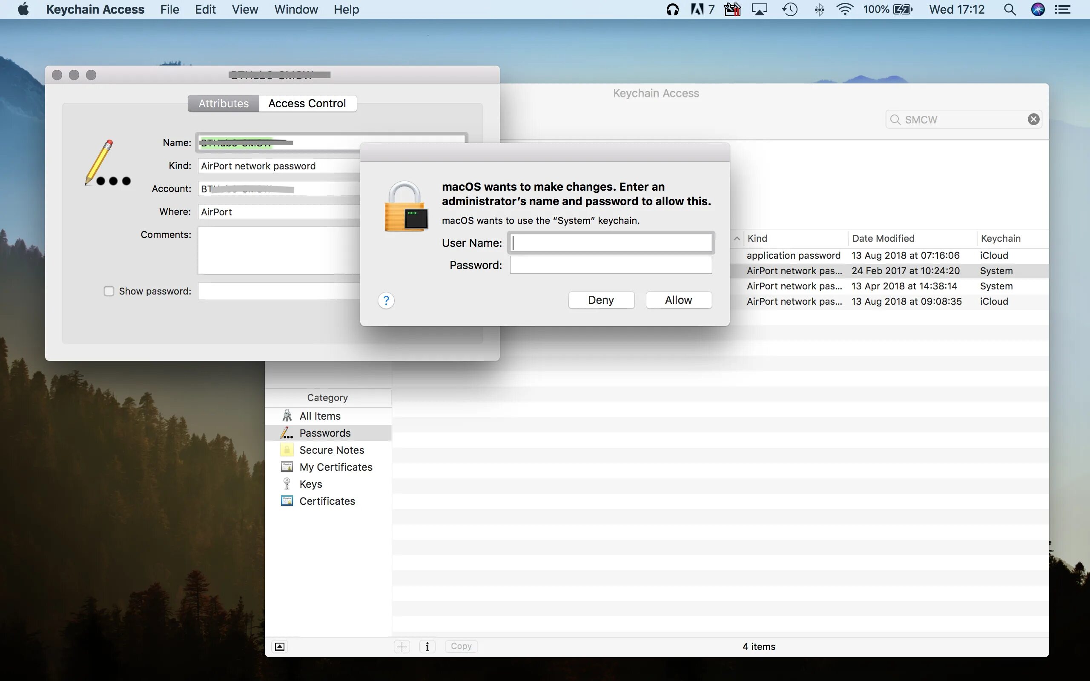1090x681 pixels.
Task: Select the Secure Notes category
Action: [332, 450]
